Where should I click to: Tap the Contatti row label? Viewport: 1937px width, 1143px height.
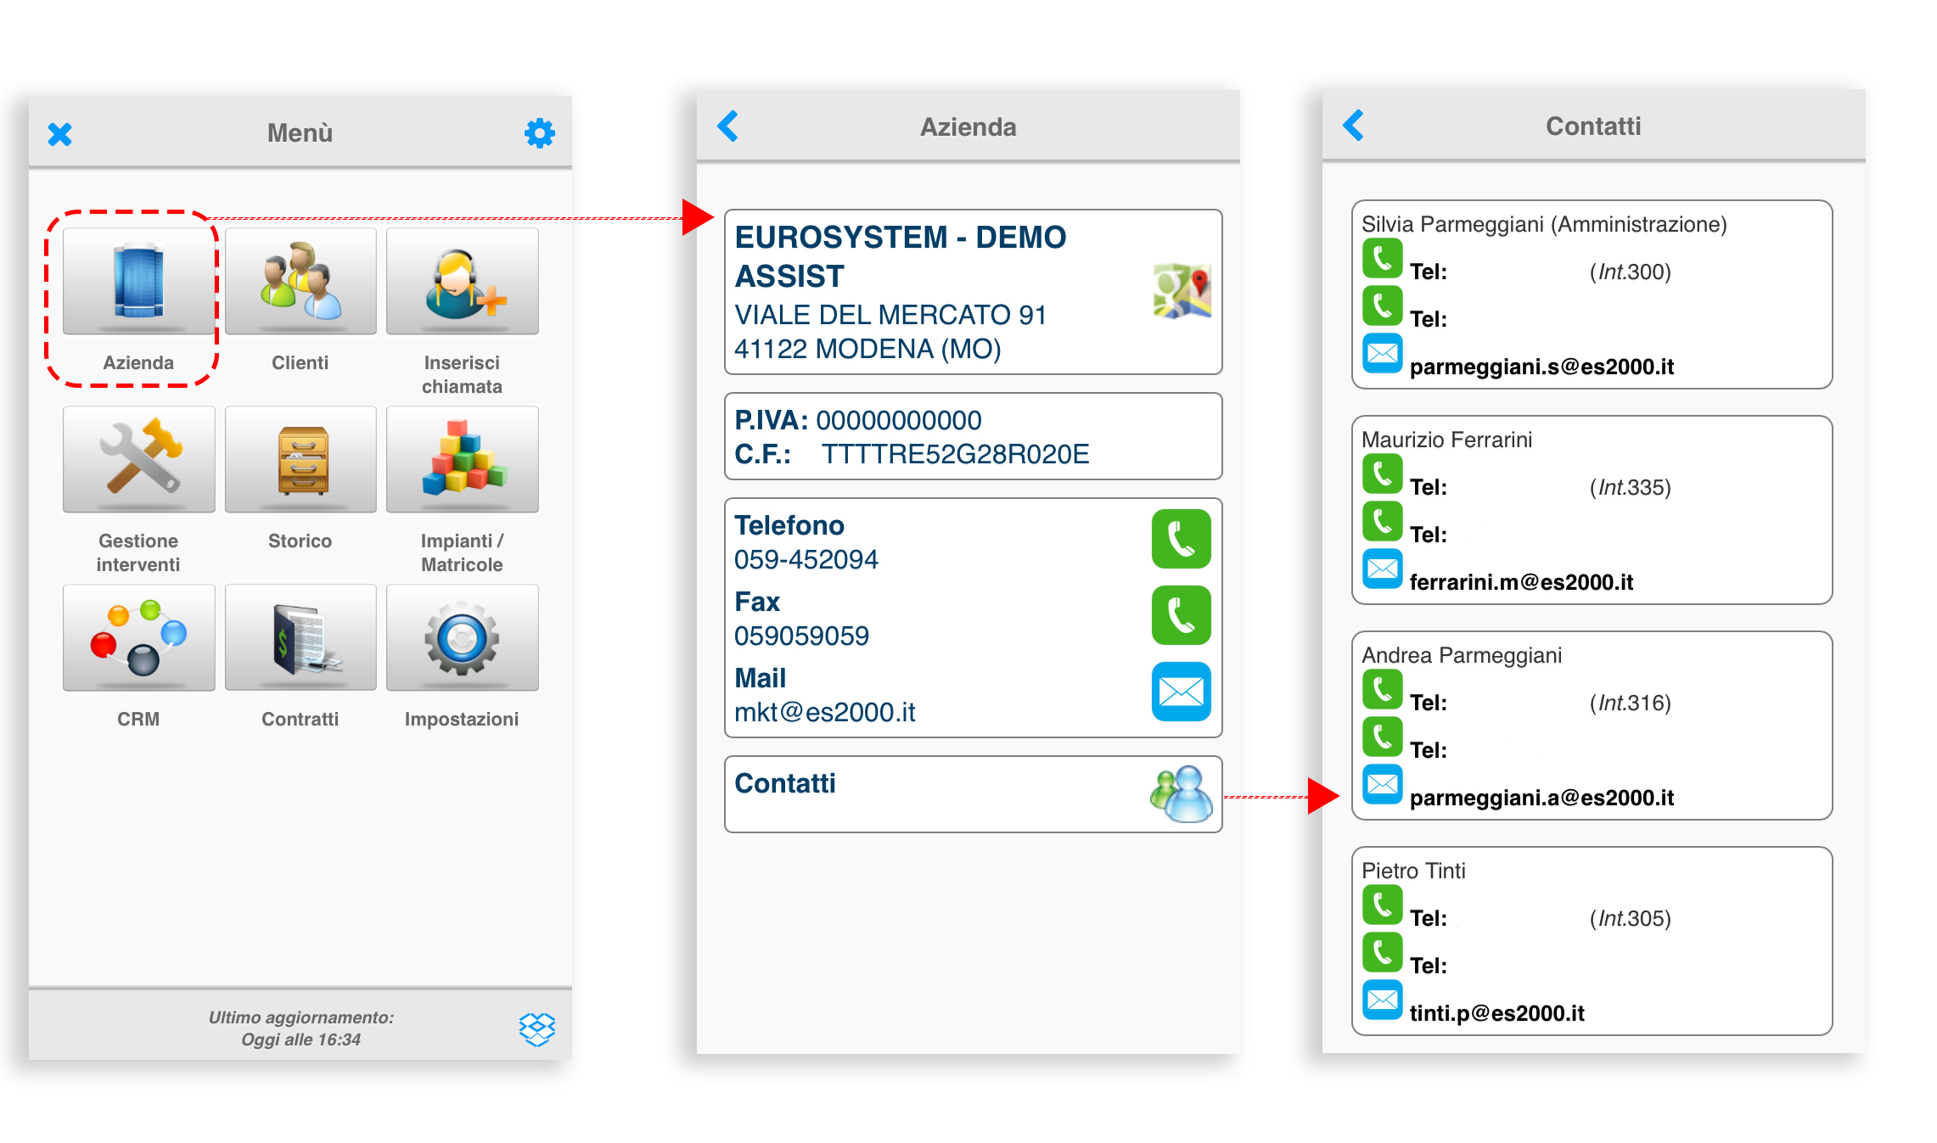click(785, 783)
